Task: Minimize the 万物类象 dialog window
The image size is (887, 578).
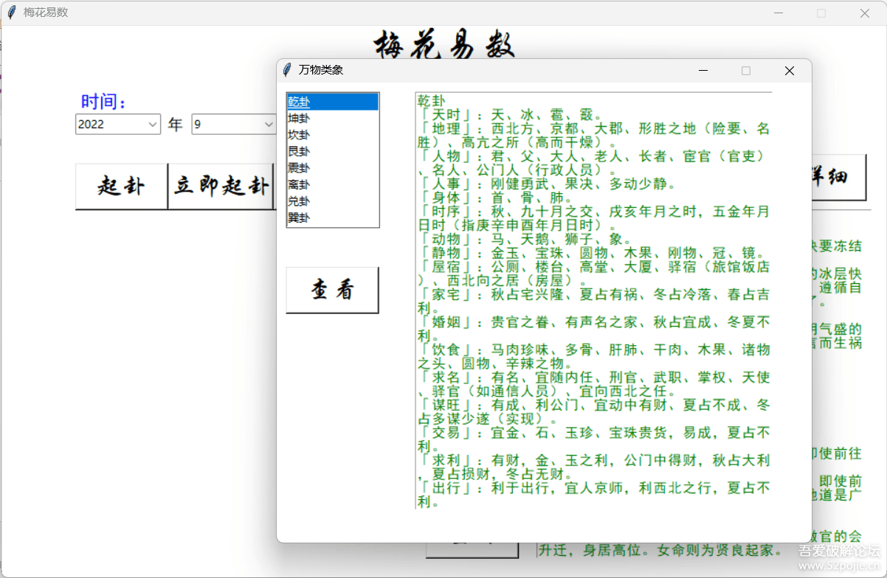Action: (703, 71)
